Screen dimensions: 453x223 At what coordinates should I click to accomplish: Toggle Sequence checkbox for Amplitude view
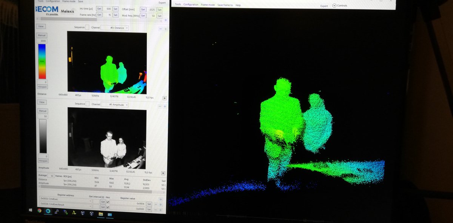click(88, 104)
